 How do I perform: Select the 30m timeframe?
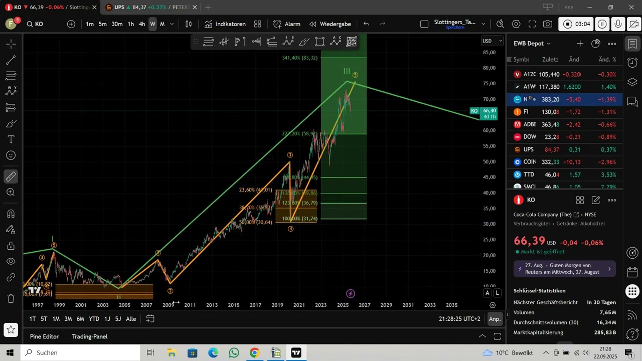[117, 24]
